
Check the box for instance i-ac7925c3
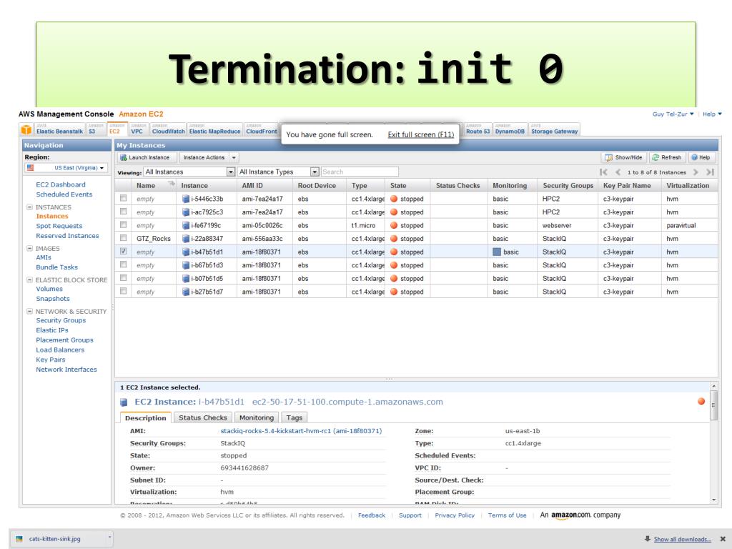click(x=123, y=212)
